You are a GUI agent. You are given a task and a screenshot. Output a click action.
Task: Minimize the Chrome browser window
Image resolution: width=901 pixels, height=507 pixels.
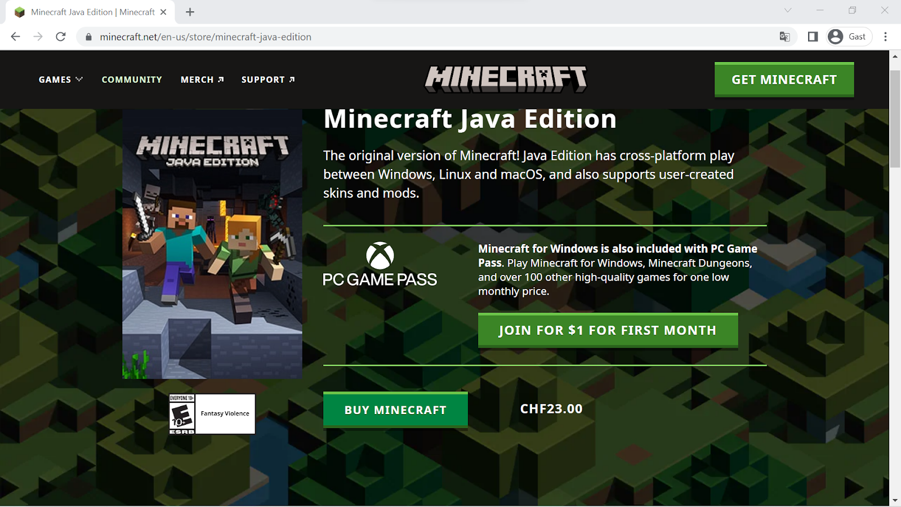(820, 10)
